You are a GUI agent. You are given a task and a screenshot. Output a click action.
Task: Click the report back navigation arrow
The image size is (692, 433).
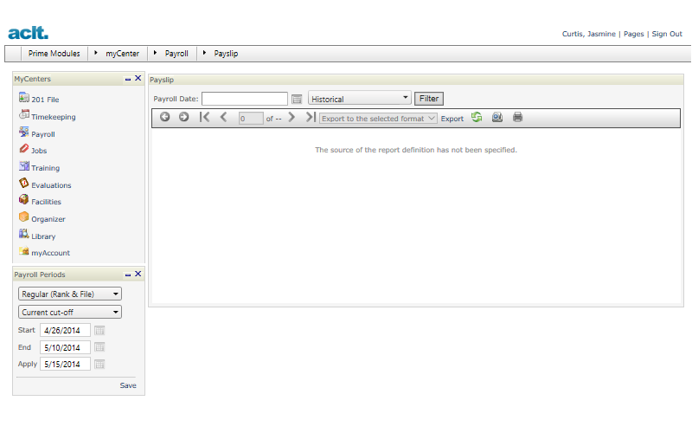tap(164, 117)
